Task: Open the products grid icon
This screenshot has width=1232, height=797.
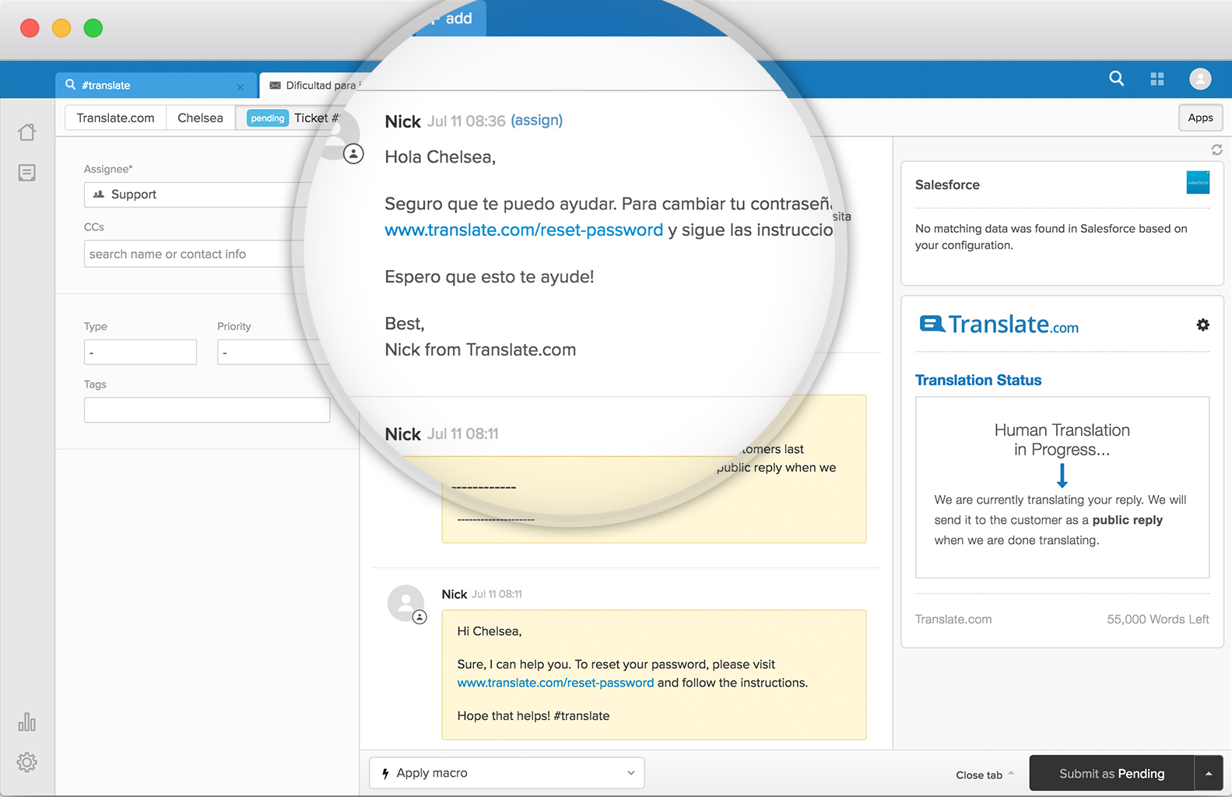Action: (x=1157, y=79)
